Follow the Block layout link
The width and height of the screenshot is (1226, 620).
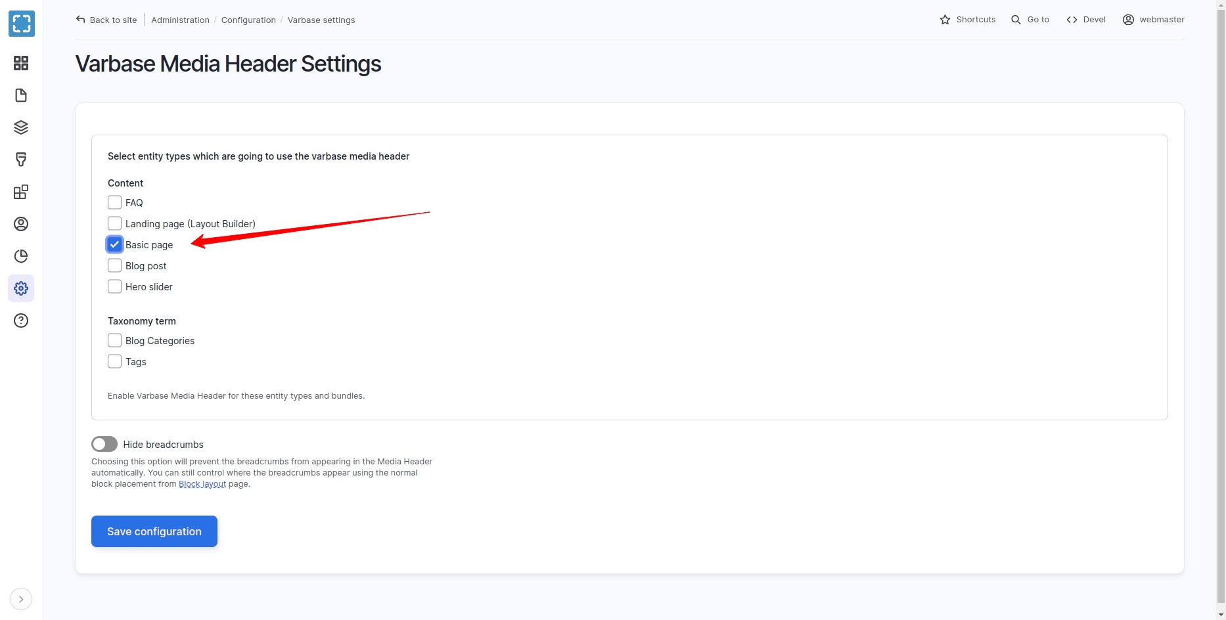[202, 484]
